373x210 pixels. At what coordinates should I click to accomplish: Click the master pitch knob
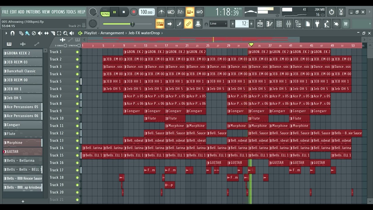coord(93,24)
